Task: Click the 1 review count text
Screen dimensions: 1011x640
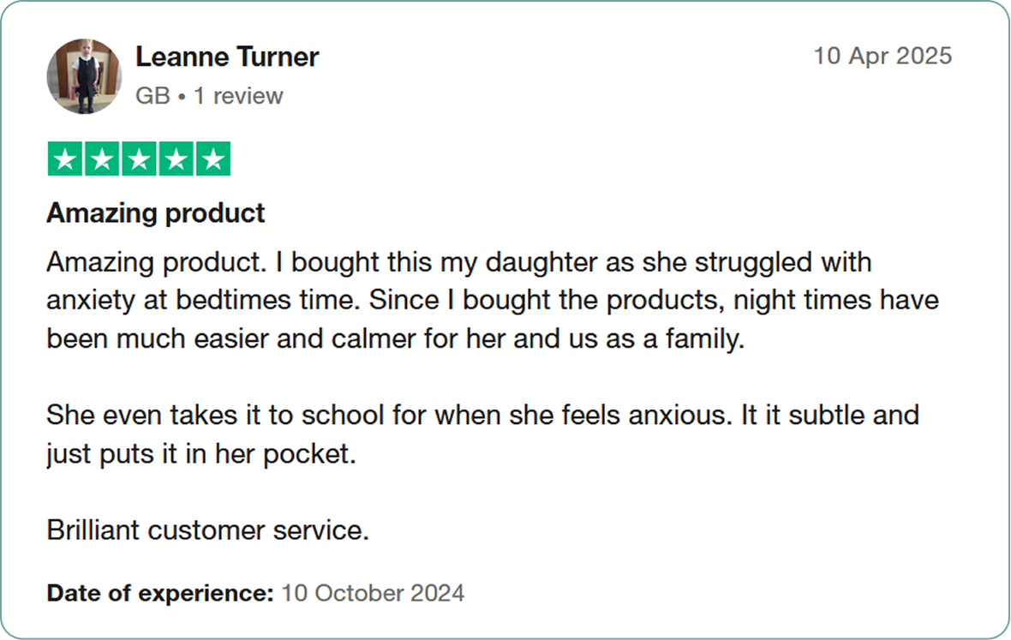Action: tap(238, 96)
